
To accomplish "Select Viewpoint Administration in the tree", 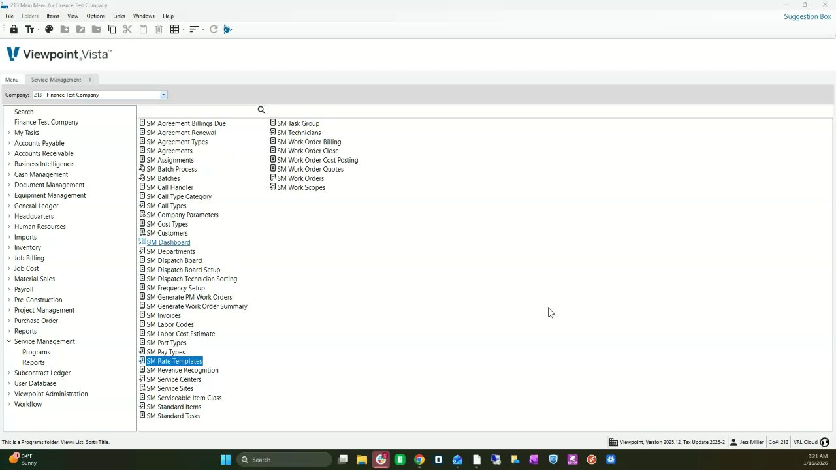I will (51, 394).
